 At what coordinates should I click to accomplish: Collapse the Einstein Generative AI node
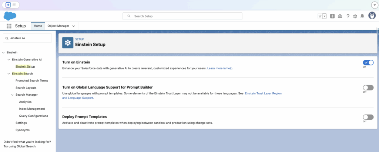click(9, 60)
